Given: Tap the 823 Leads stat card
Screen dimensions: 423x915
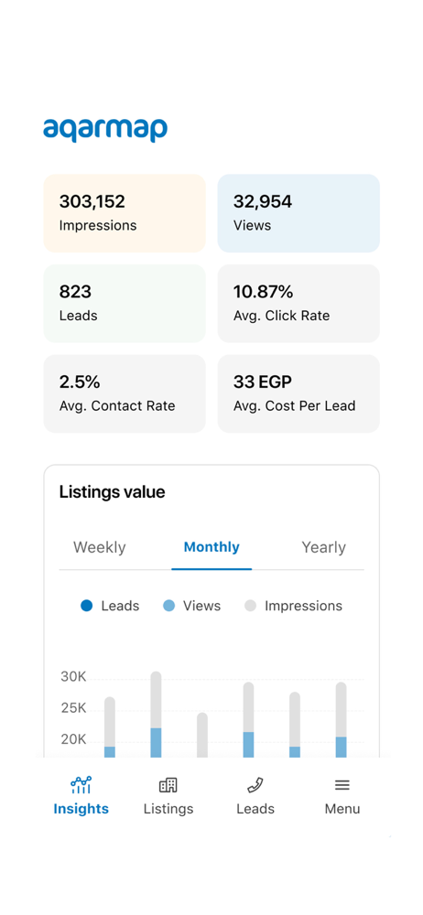Looking at the screenshot, I should (125, 304).
